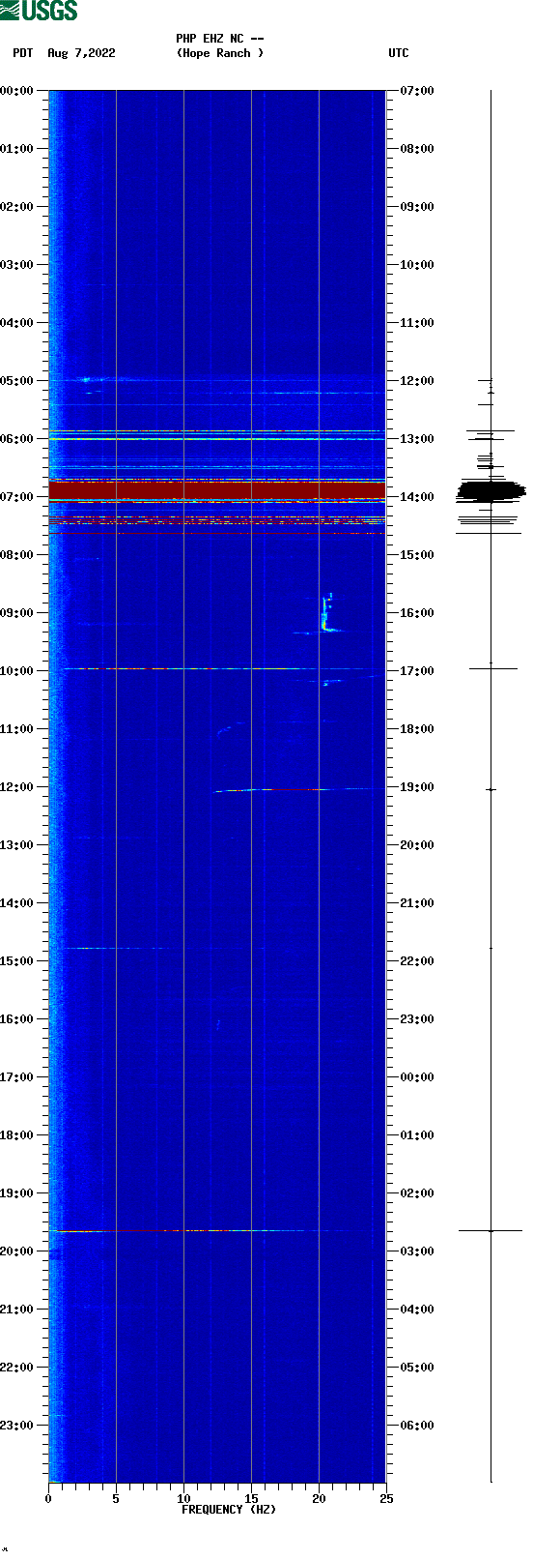Click the red streak at 12:00 PDT near 17 Hz
The image size is (533, 1560).
(295, 789)
